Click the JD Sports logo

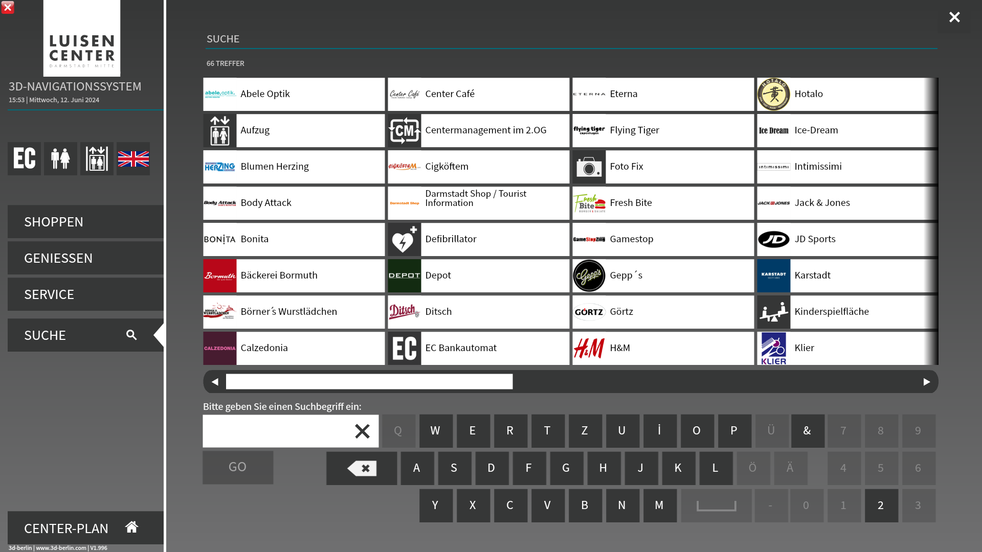[x=774, y=239]
